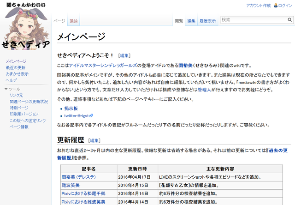Image resolution: width=295 pixels, height=205 pixels.
Task: Click the external link icon next to twitter:@rigst
Action: point(91,116)
